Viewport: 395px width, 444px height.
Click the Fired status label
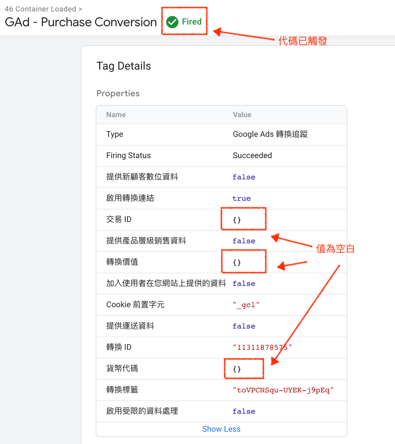pos(191,22)
